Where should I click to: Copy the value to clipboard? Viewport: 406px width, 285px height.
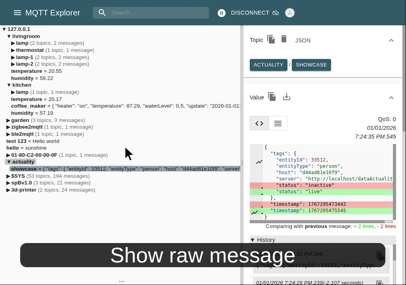pos(272,97)
